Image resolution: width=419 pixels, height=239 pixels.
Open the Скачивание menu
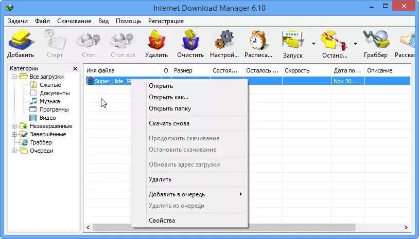[74, 21]
